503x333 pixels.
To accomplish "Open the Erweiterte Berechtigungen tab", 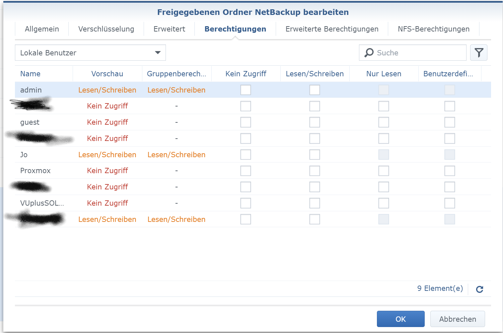I will 332,29.
